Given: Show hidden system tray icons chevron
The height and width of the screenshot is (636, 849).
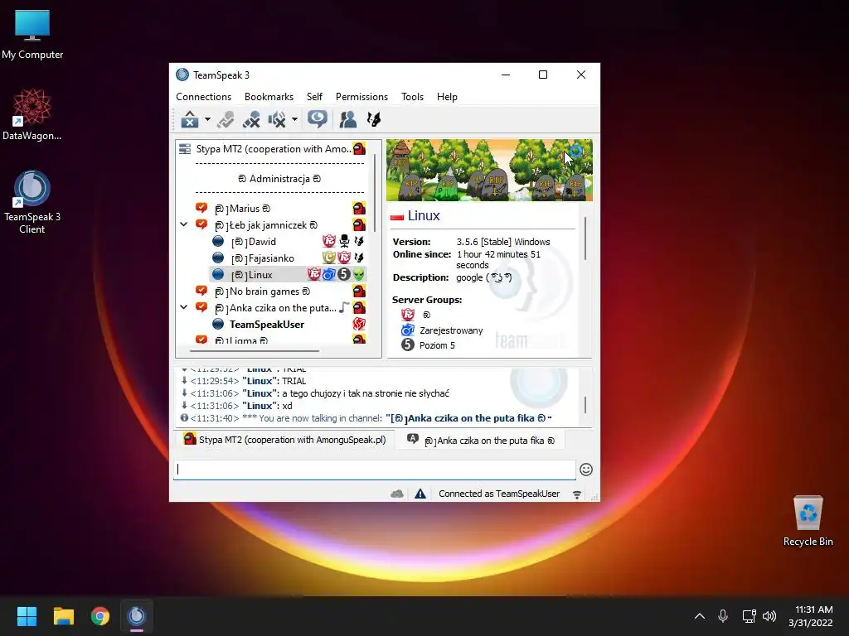Looking at the screenshot, I should point(700,616).
